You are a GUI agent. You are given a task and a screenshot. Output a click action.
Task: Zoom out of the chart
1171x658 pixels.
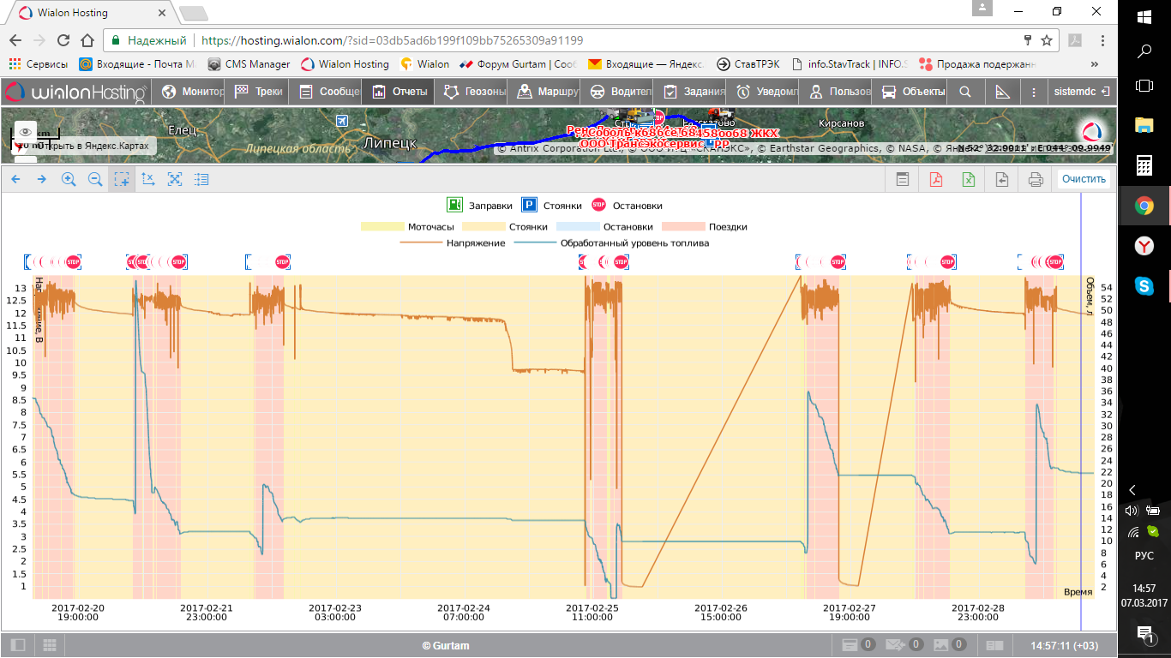[x=95, y=179]
